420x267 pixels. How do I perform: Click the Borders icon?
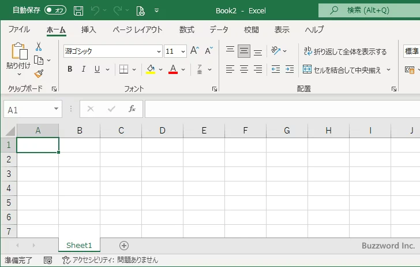123,69
